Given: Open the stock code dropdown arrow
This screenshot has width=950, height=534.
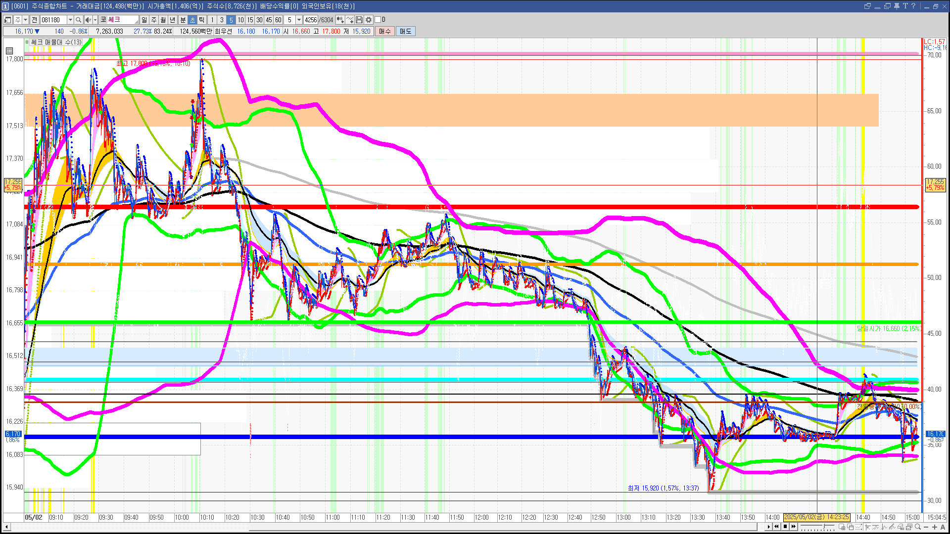Looking at the screenshot, I should [70, 20].
